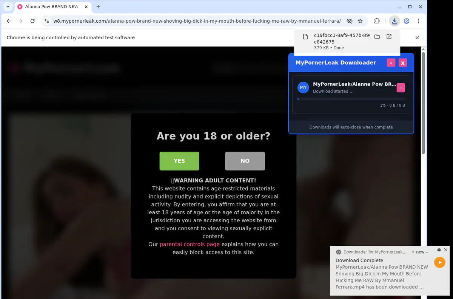This screenshot has height=299, width=453.
Task: Open the Chrome profile icon
Action: pos(407,21)
